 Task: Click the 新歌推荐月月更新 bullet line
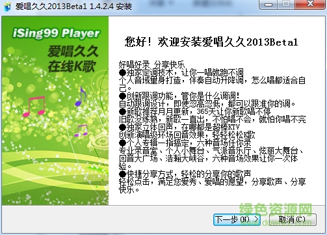[x=195, y=111]
